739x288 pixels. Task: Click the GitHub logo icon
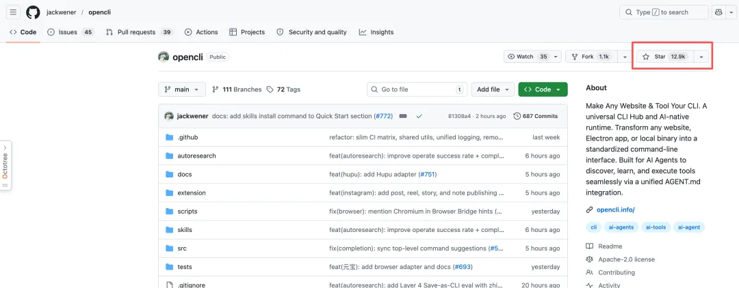point(33,12)
